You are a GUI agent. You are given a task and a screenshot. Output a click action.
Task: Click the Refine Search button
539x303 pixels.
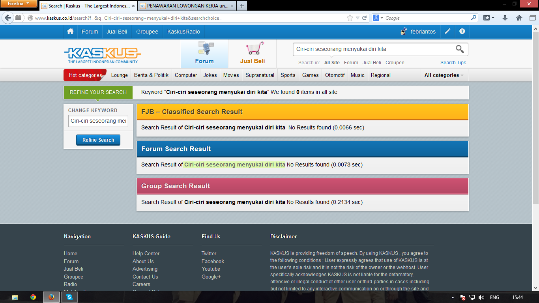pos(98,140)
